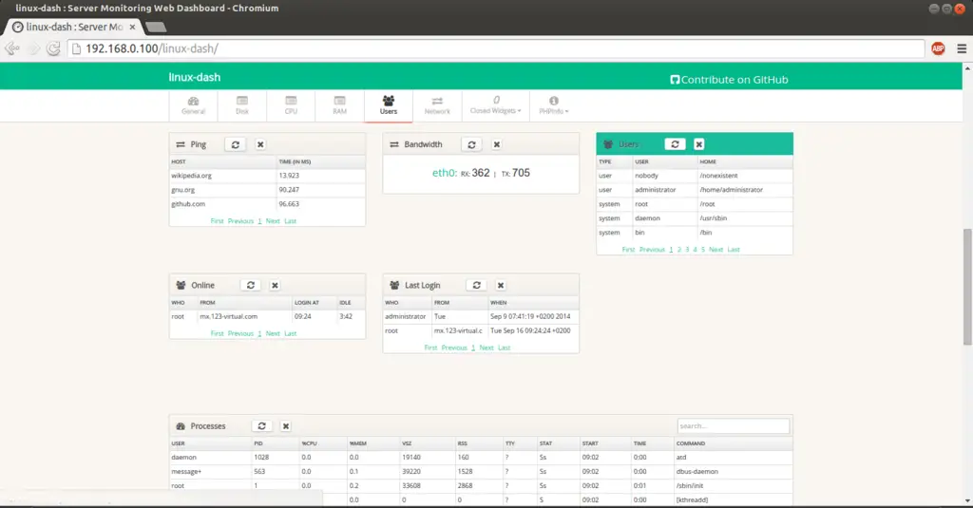Click Next in Ping table pagination
This screenshot has height=508, width=973.
click(x=273, y=221)
